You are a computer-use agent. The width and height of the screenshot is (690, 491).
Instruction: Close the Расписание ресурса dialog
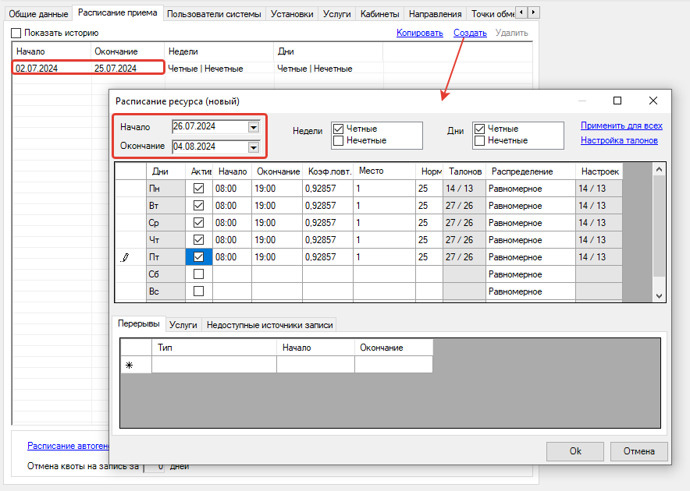pyautogui.click(x=653, y=101)
